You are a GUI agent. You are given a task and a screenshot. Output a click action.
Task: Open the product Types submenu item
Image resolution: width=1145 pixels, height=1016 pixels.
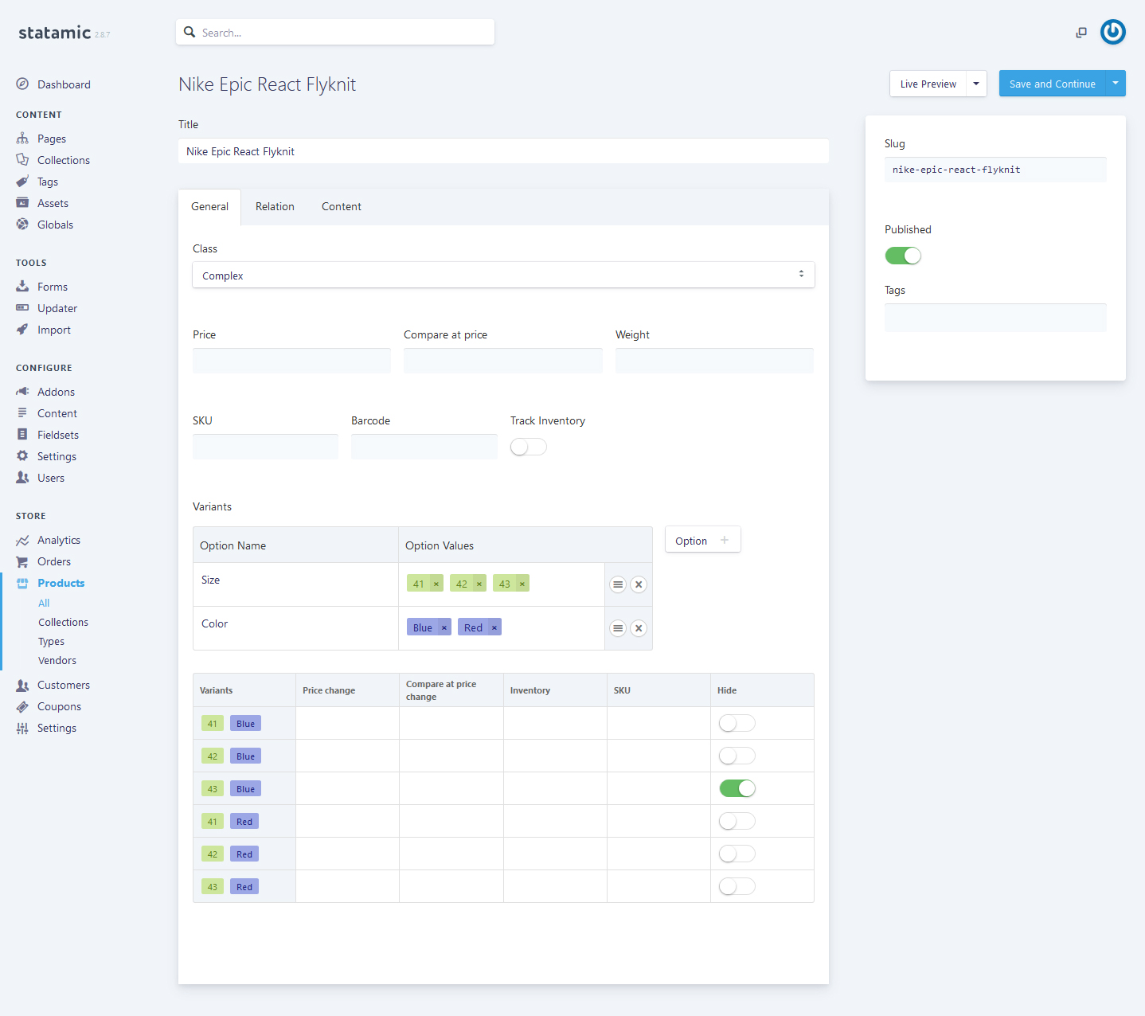click(51, 641)
